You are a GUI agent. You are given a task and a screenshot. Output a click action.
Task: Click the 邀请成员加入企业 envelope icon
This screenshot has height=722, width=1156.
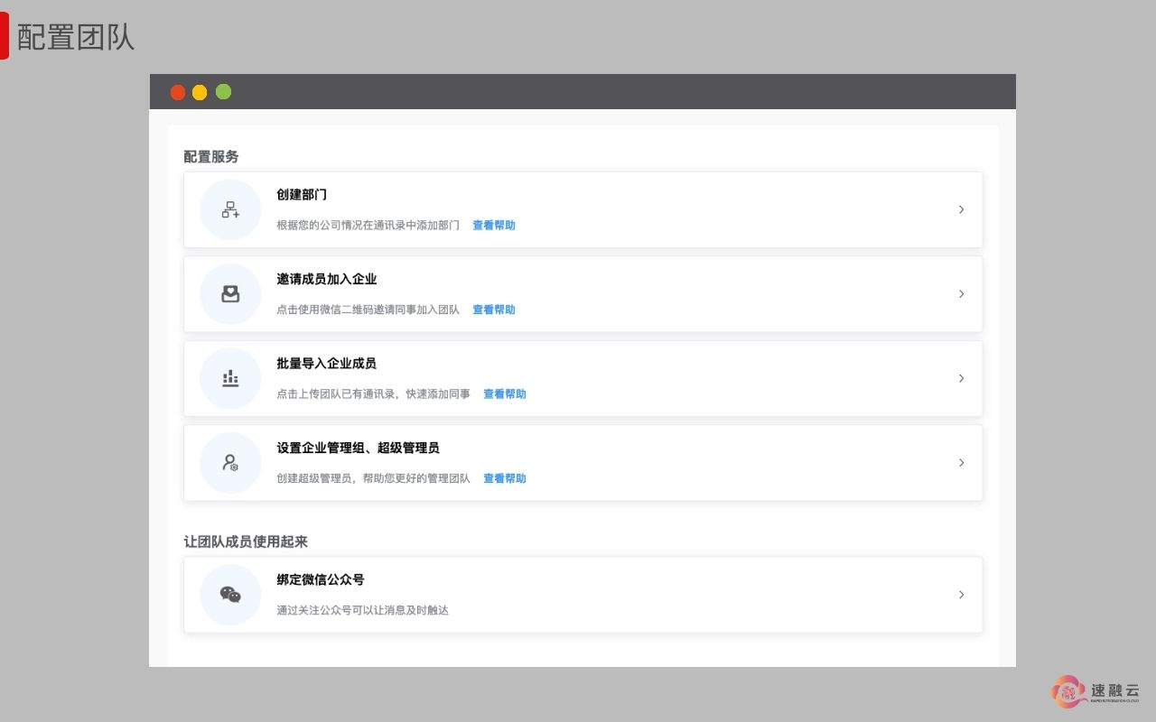click(230, 293)
